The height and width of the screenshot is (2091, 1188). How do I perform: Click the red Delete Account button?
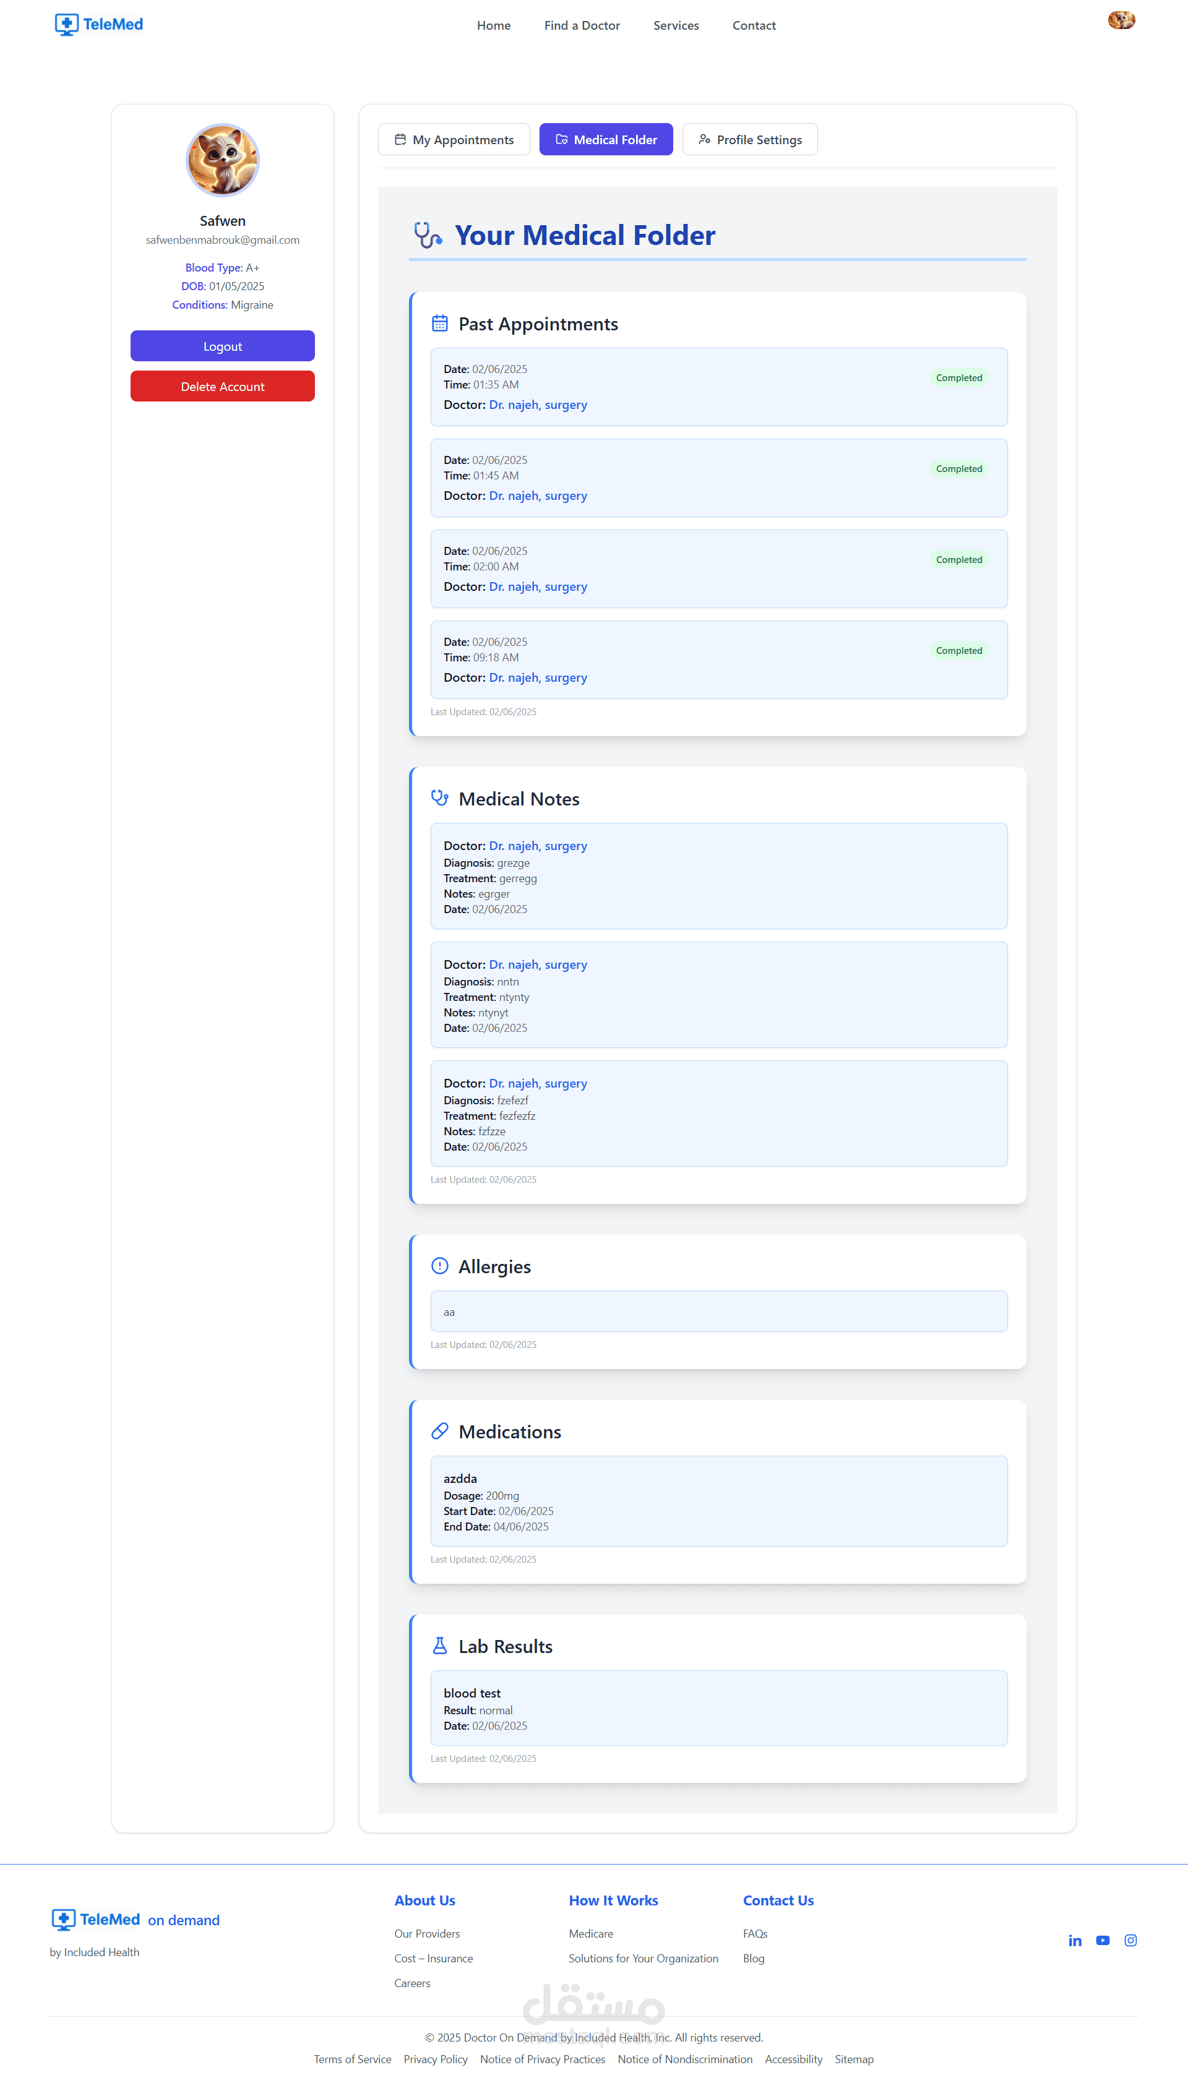tap(223, 387)
